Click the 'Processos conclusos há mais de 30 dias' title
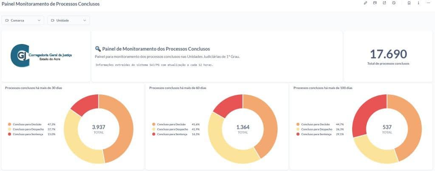Viewport: 435px width, 171px height. 33,88
